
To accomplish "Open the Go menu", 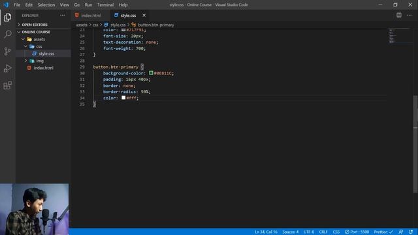I will point(77,5).
